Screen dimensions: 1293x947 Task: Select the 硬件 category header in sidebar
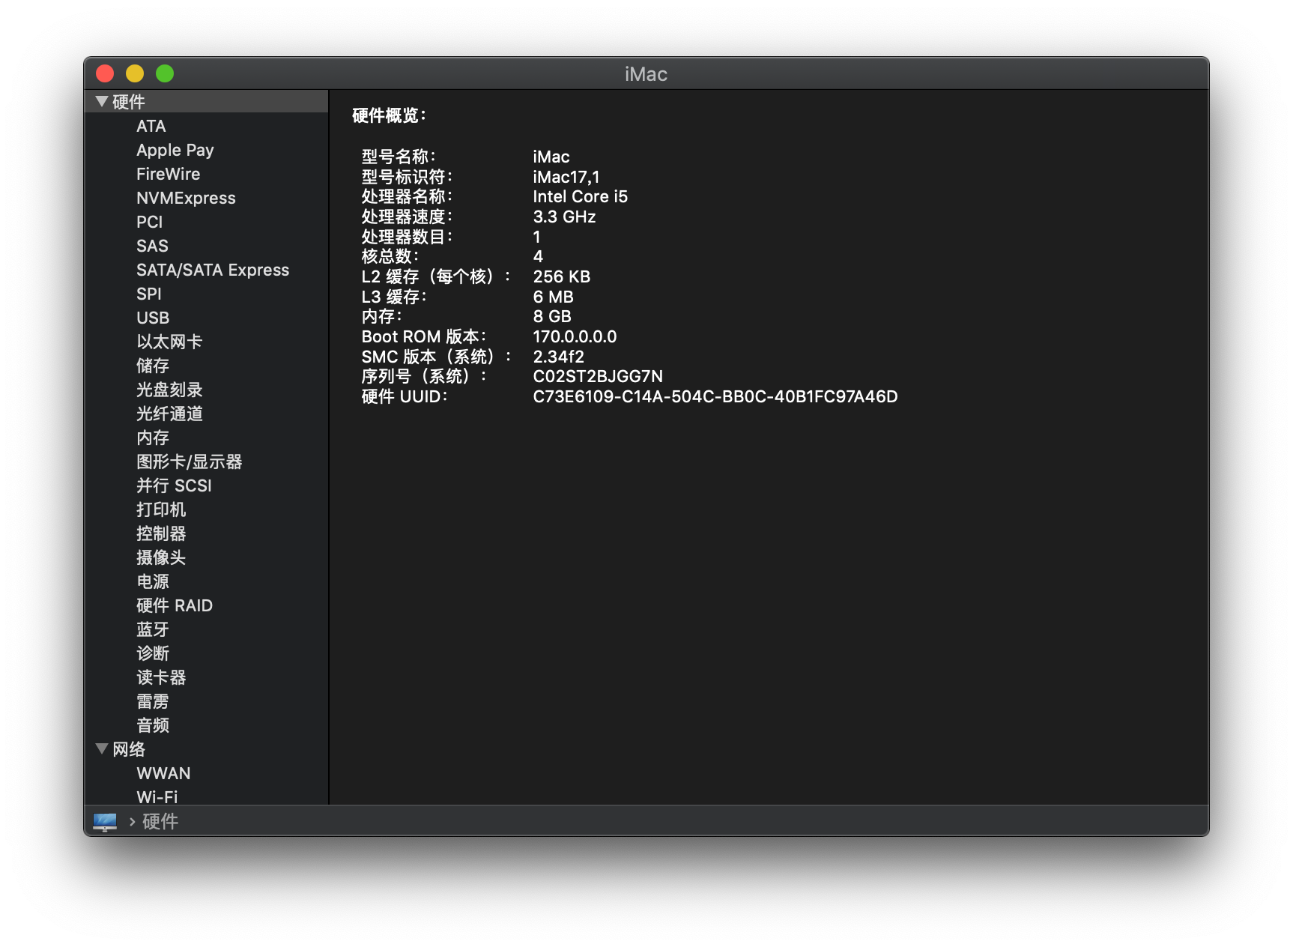[x=206, y=101]
